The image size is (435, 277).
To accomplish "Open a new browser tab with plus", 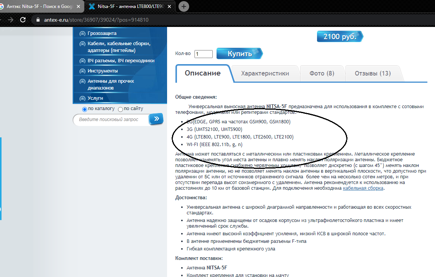I will coord(184,6).
